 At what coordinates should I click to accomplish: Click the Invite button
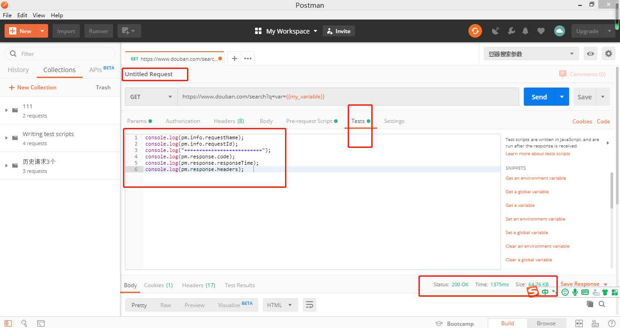coord(339,31)
